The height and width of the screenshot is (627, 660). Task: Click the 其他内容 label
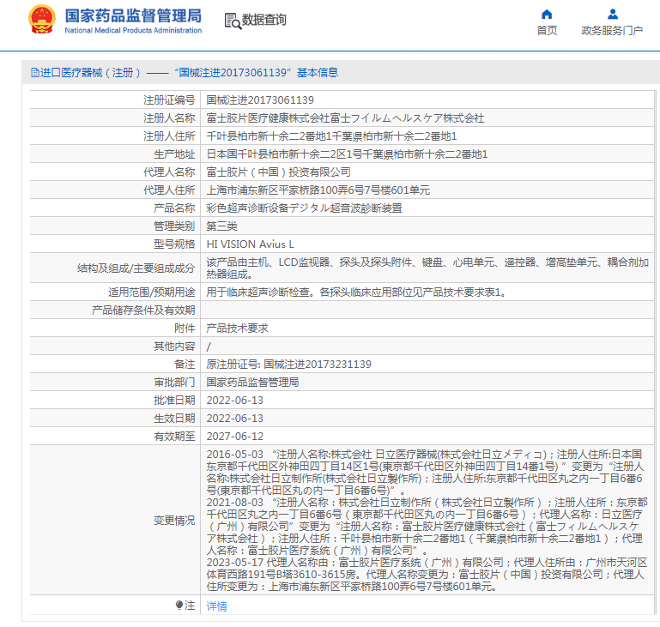174,346
